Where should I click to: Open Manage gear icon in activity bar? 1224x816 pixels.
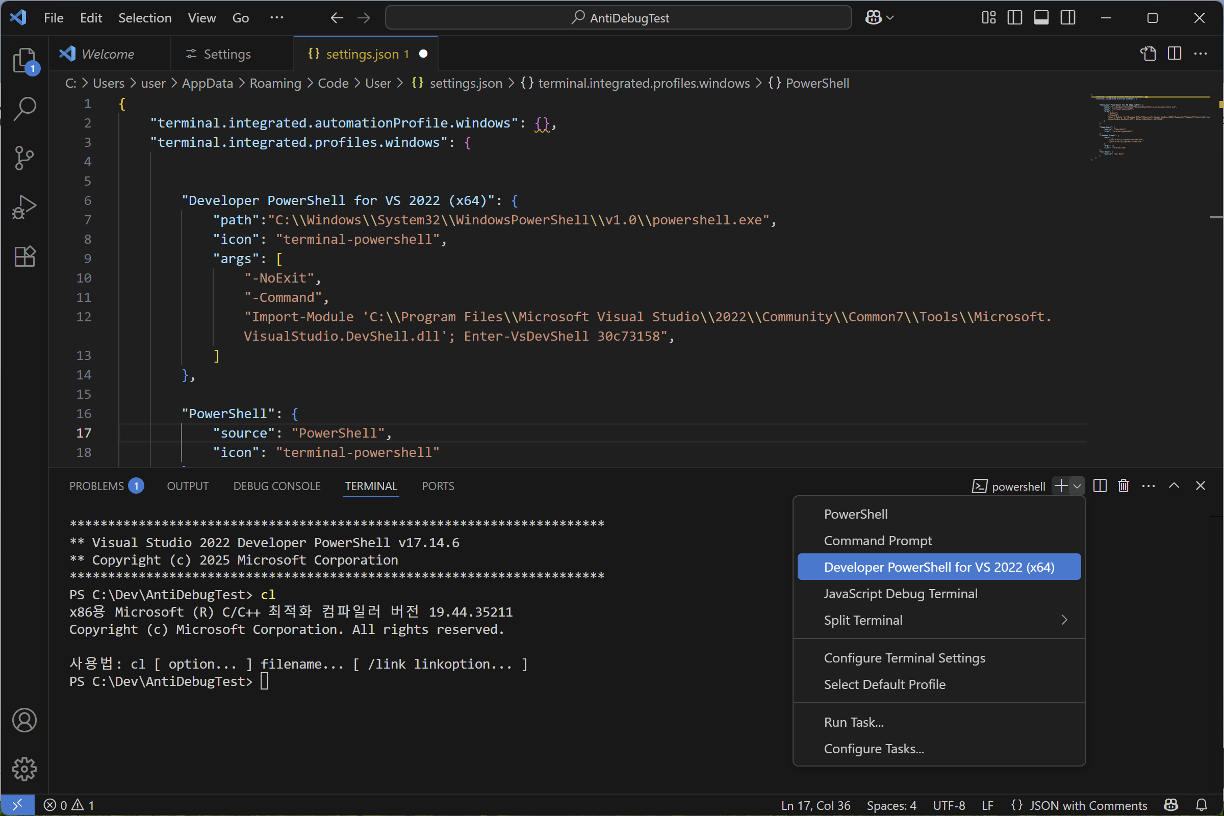coord(24,769)
